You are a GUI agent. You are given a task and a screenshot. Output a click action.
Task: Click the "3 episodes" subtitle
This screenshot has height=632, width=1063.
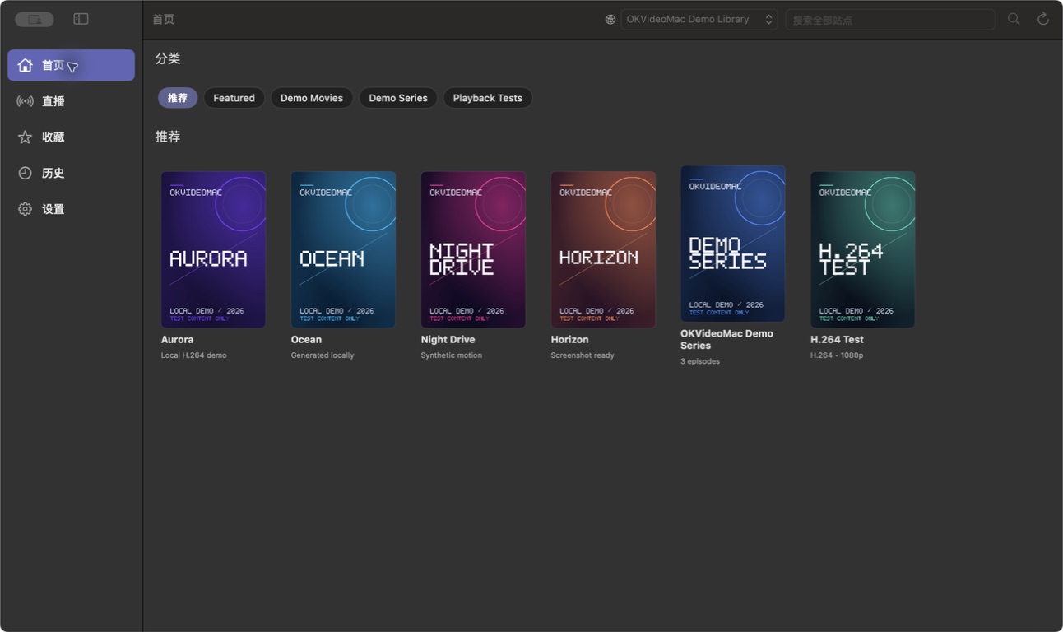[700, 361]
